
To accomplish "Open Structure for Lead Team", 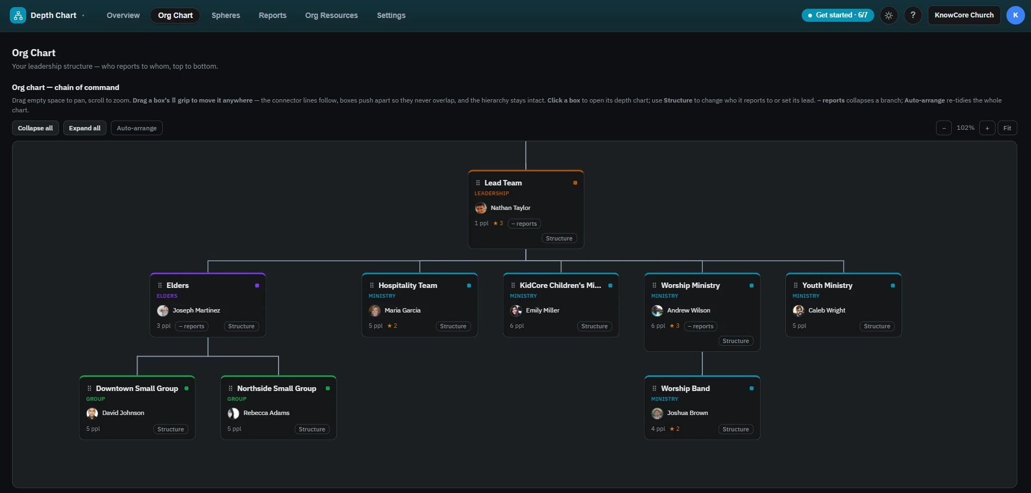I will click(559, 238).
